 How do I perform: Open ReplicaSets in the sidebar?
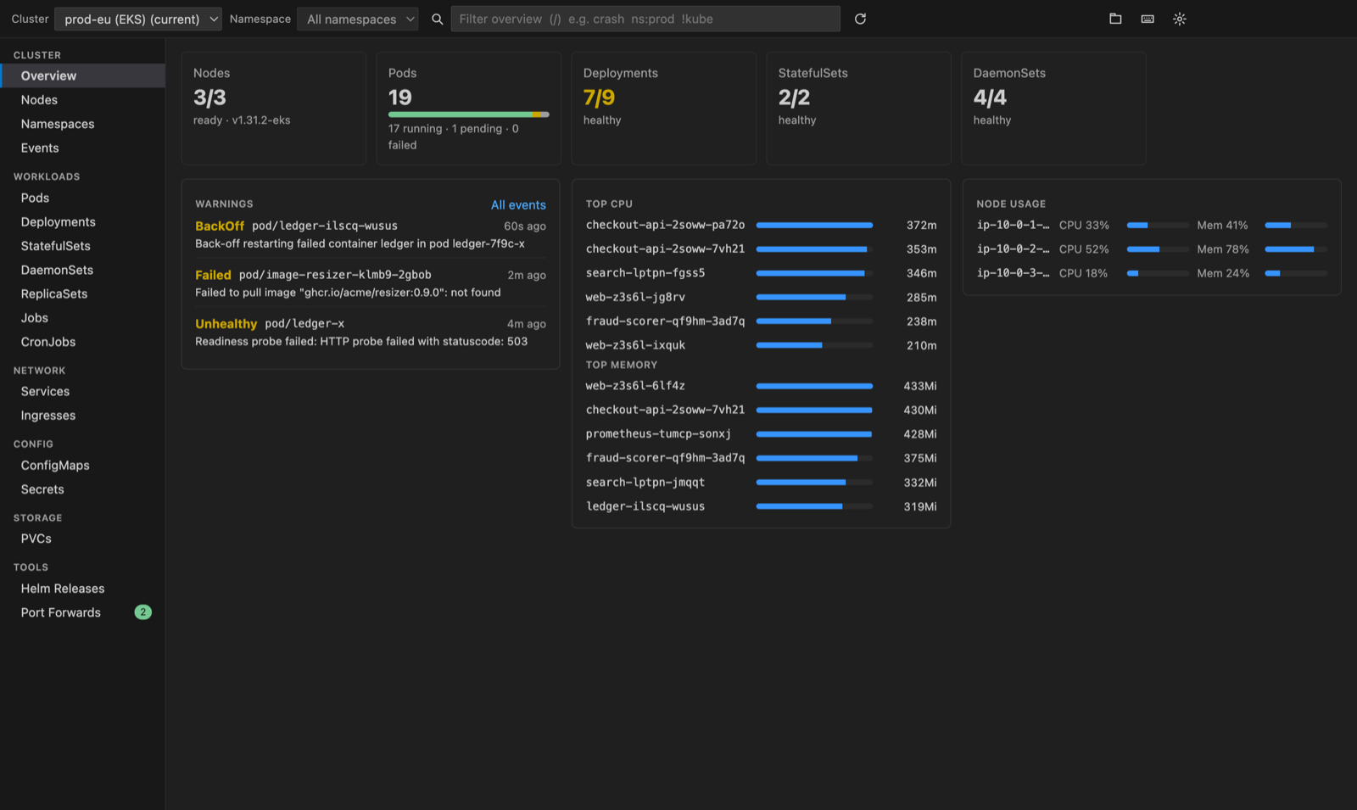click(x=82, y=293)
